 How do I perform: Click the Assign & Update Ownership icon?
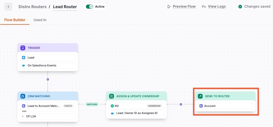[111, 96]
